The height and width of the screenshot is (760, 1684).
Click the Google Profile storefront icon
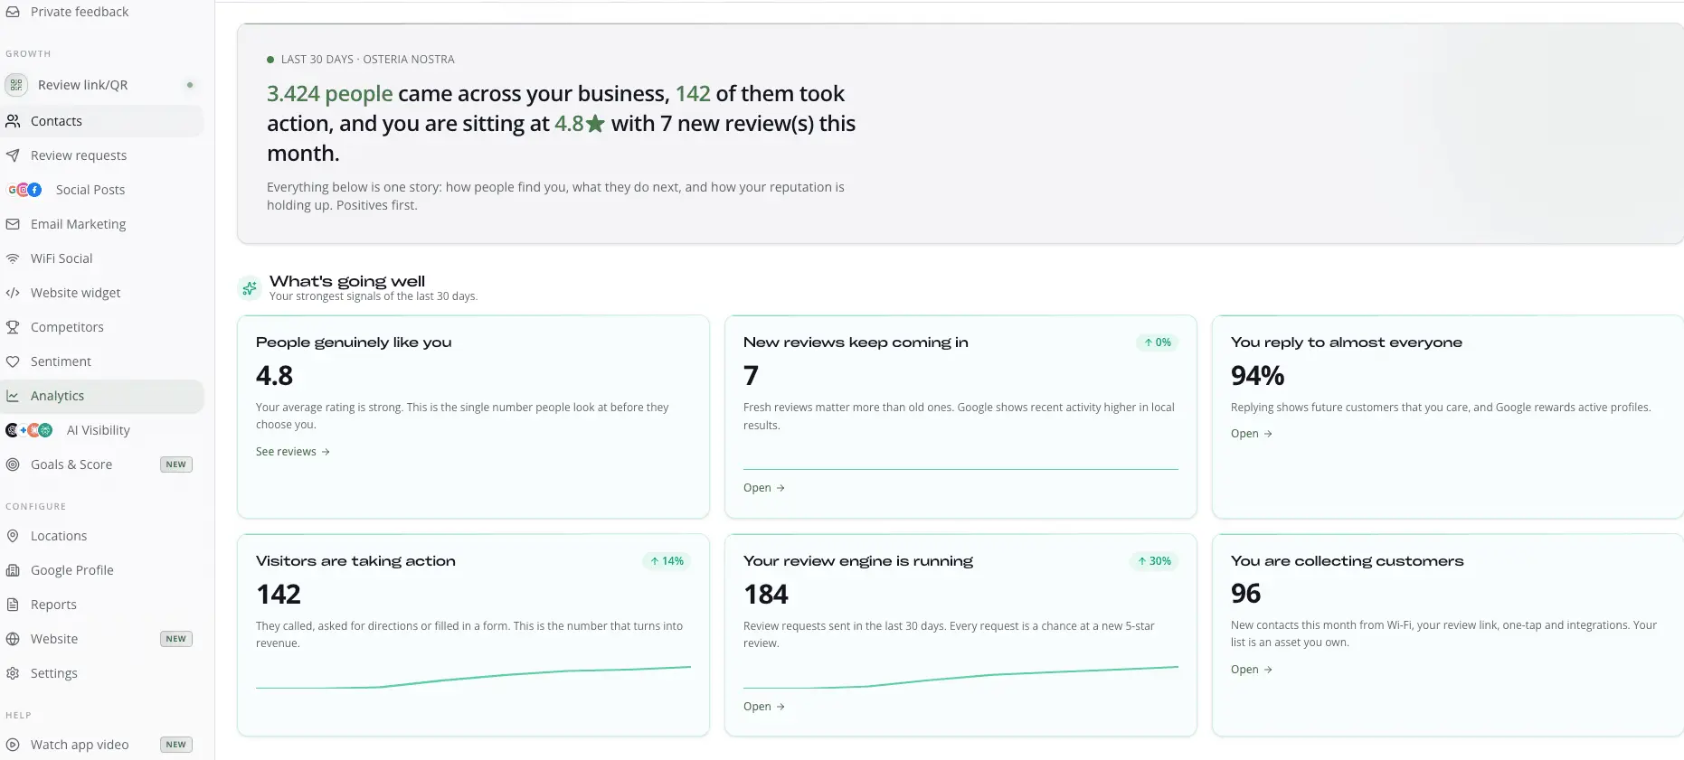pyautogui.click(x=13, y=570)
